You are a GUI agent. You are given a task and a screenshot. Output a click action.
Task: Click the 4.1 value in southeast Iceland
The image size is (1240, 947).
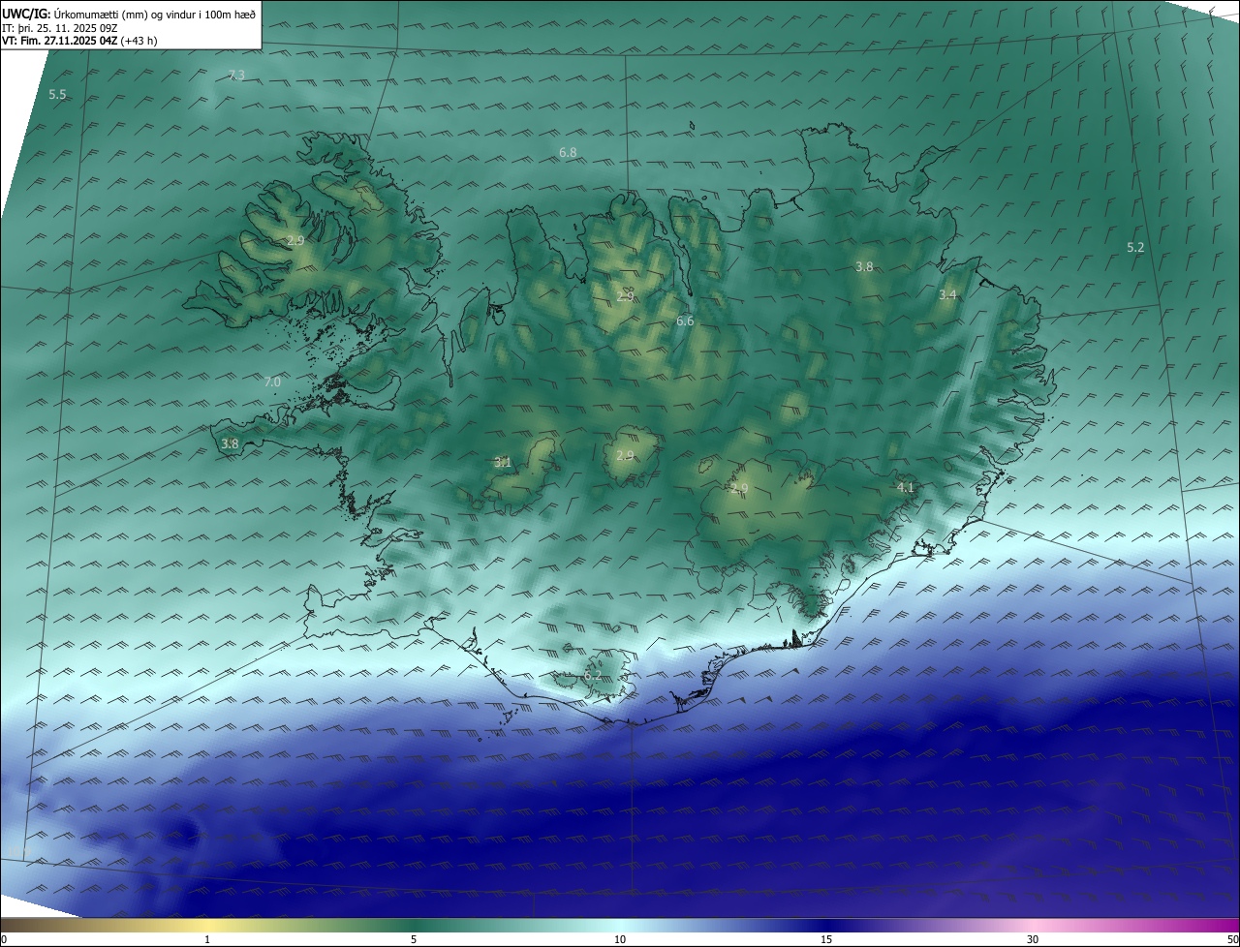pos(905,488)
